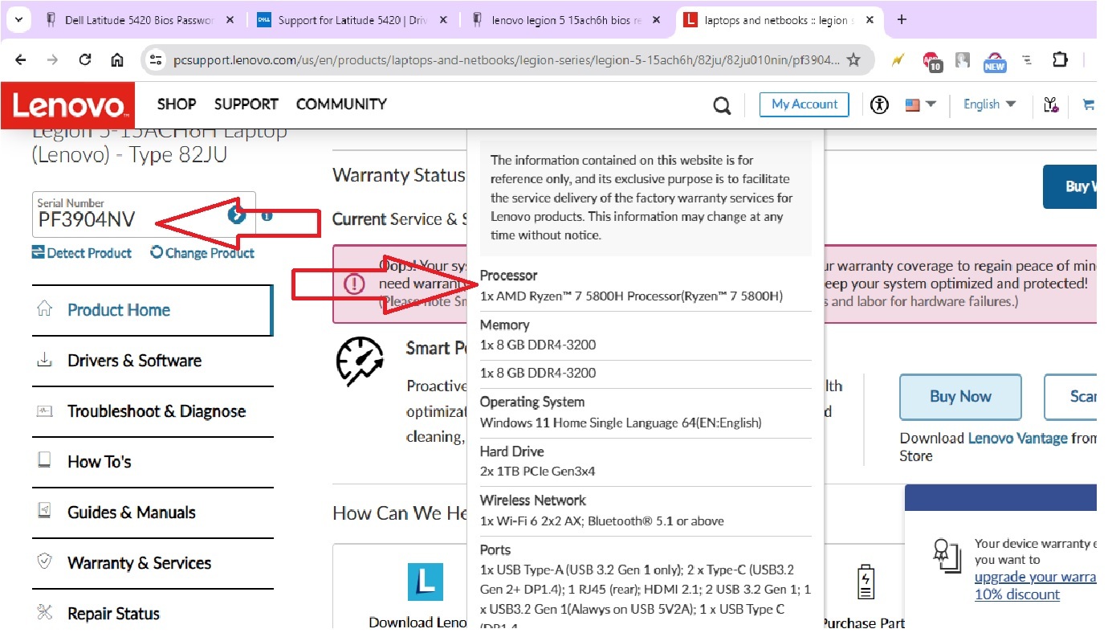Click the pink warranty alert exclamation icon

coord(354,284)
